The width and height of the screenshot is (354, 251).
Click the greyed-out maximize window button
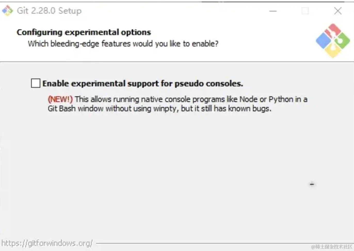305,11
